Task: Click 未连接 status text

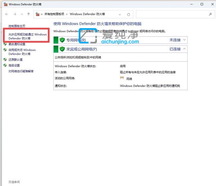Action: pyautogui.click(x=175, y=40)
